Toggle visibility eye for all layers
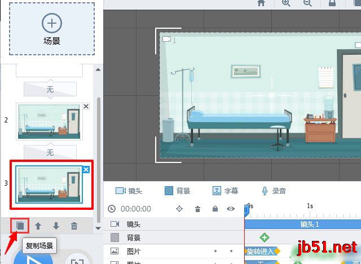 tap(231, 209)
